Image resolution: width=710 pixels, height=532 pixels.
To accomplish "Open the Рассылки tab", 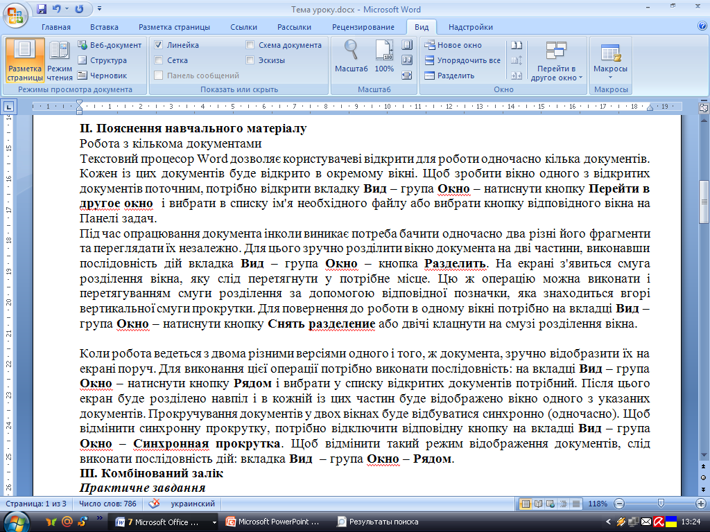I will [294, 27].
